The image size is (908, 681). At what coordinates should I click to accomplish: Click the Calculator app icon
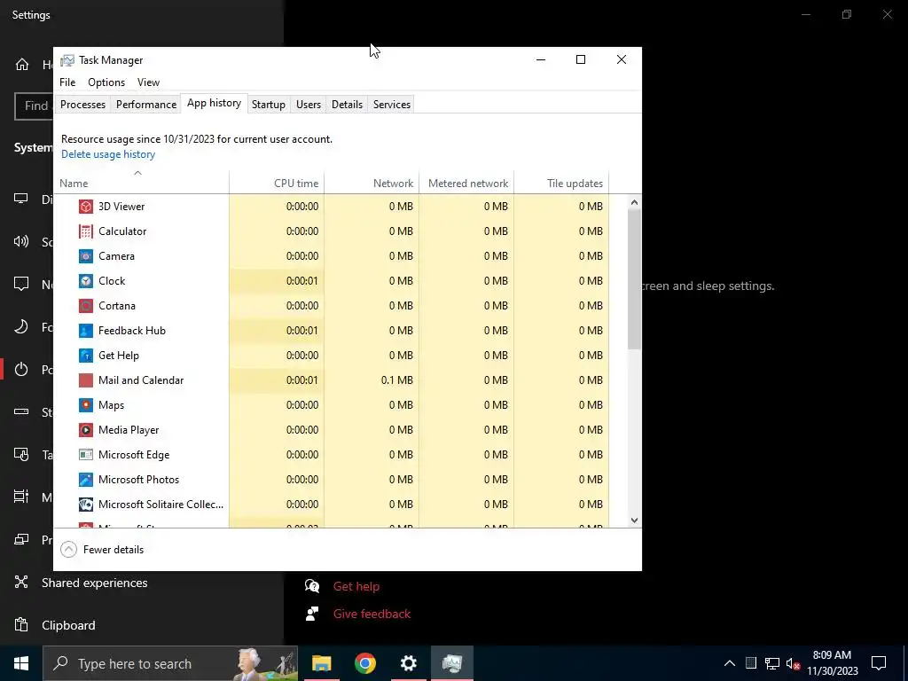pos(86,231)
